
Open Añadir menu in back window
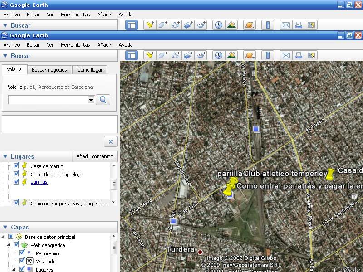(x=104, y=15)
